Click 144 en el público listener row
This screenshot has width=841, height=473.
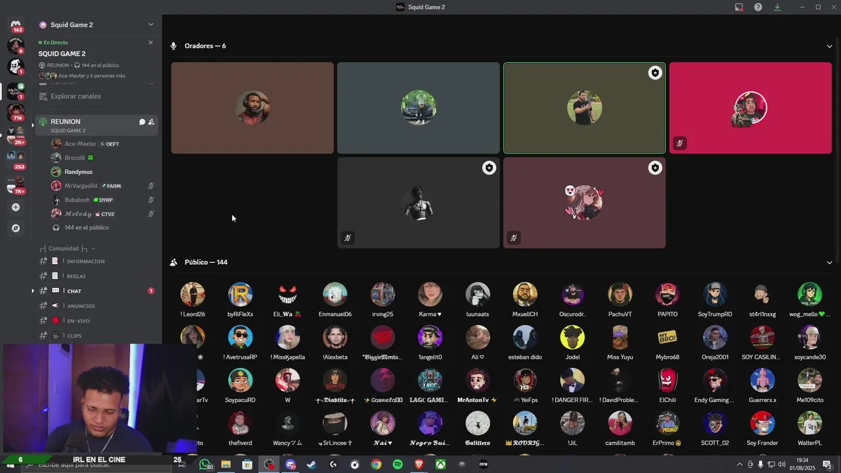(x=97, y=227)
